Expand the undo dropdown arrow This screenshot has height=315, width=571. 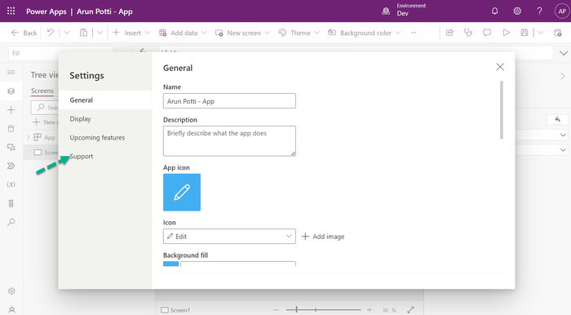67,33
